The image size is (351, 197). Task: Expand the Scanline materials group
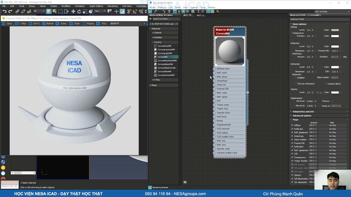[153, 37]
